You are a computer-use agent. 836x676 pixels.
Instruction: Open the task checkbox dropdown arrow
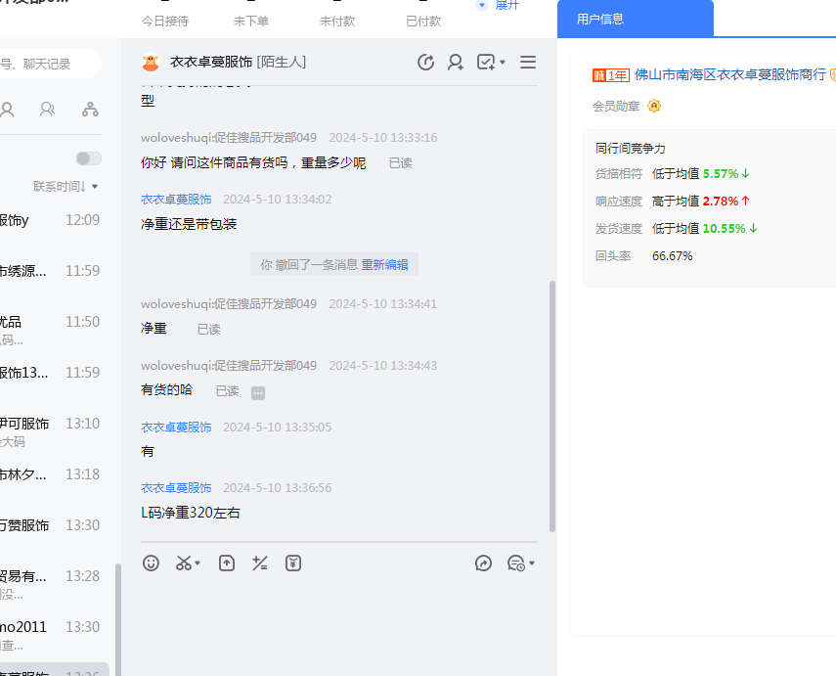click(503, 63)
